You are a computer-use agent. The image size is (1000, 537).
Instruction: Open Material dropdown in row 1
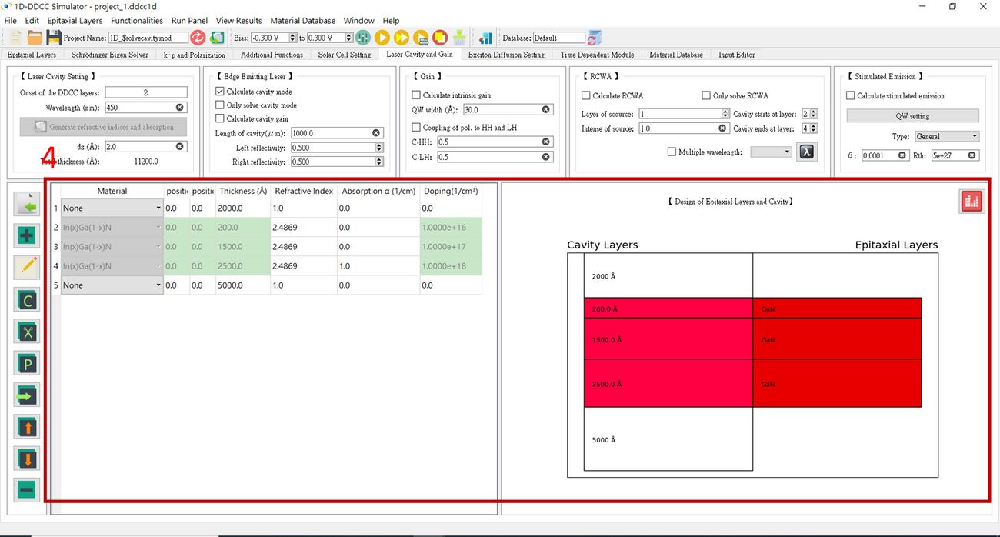112,208
